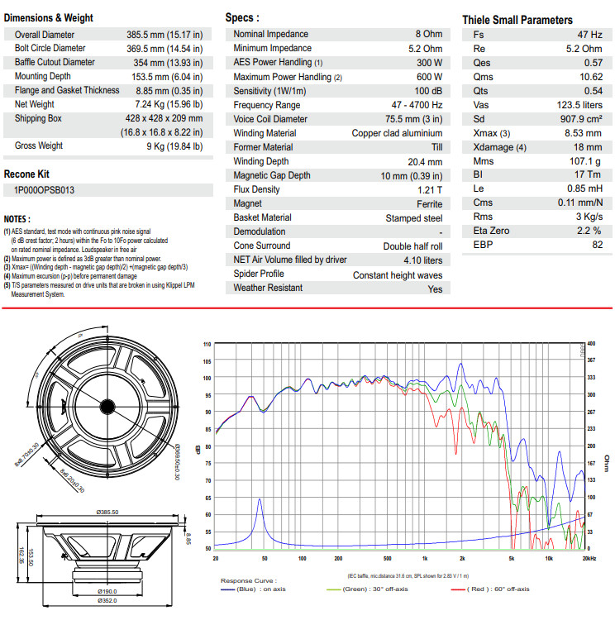Select the Bl value 17 Tm
615x620 pixels.
588,174
